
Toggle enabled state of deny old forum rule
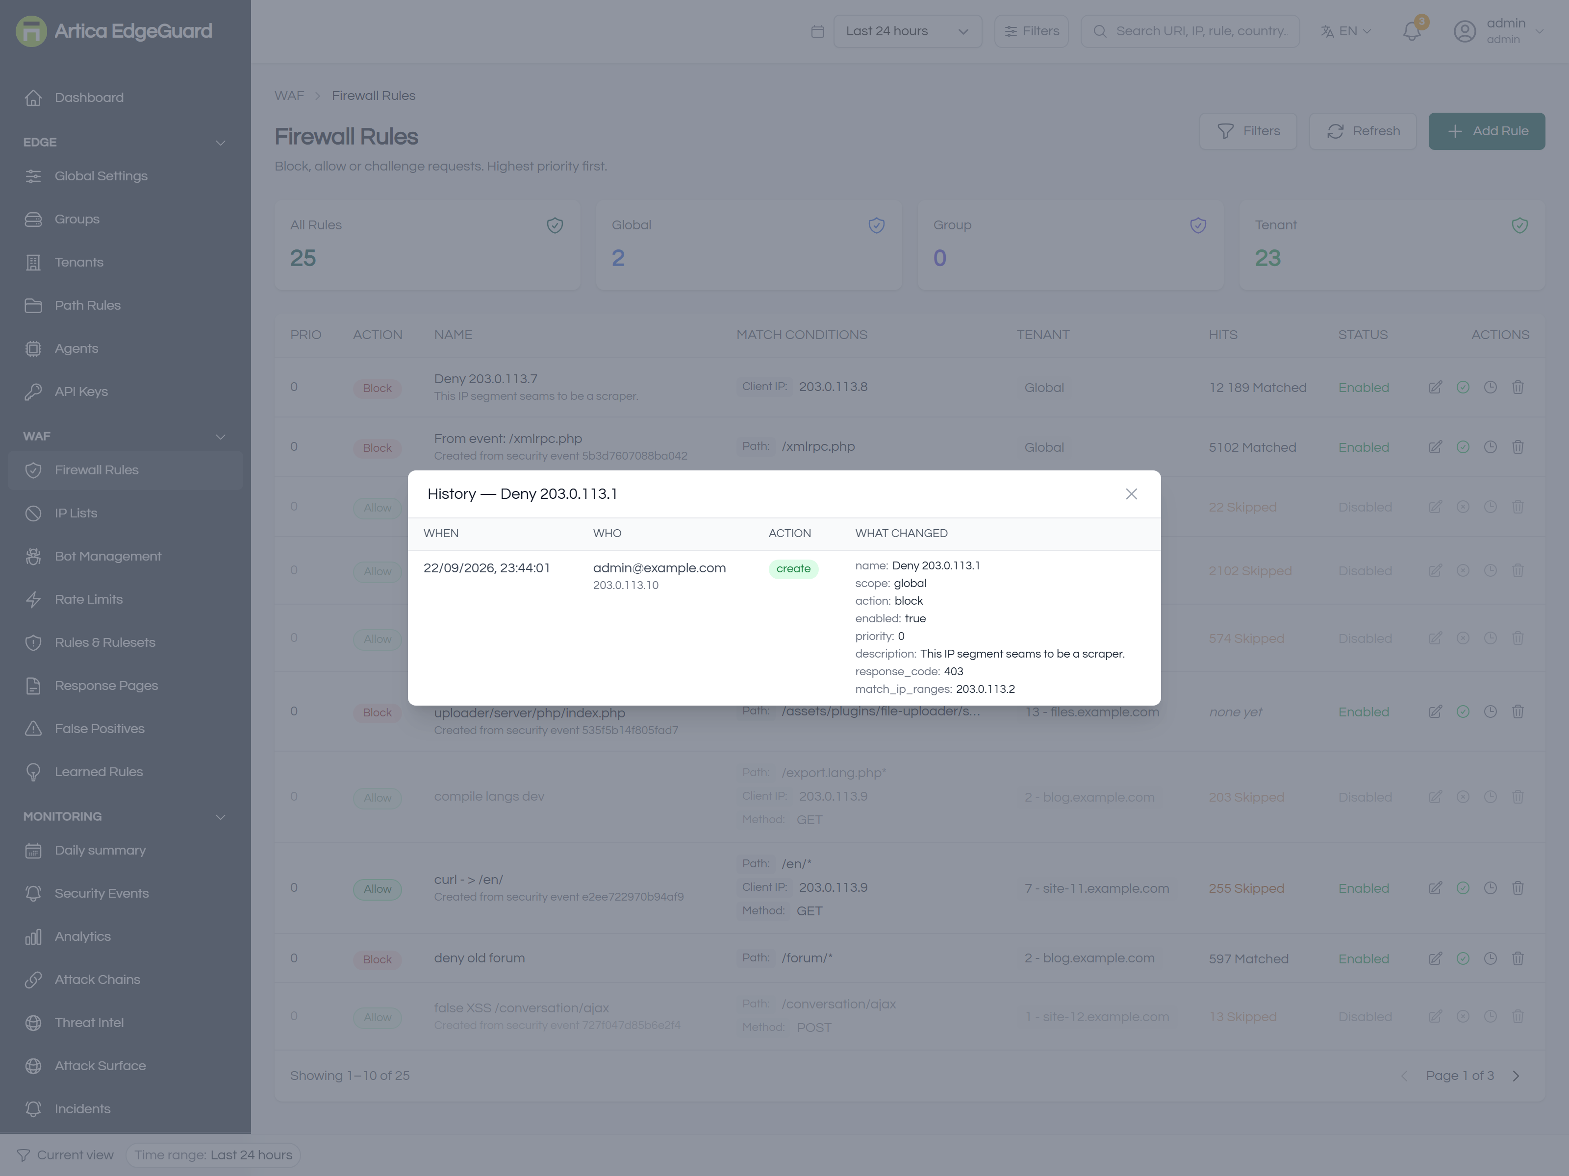1463,958
